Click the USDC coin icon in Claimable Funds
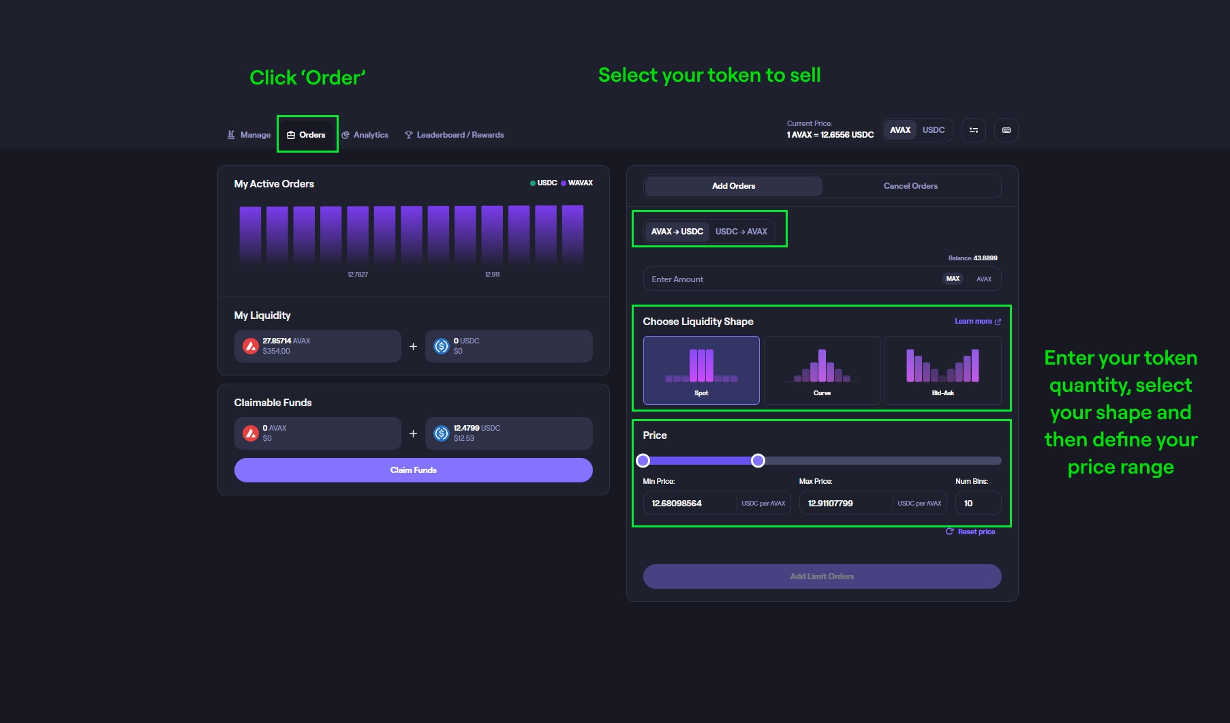The width and height of the screenshot is (1230, 723). pos(442,433)
